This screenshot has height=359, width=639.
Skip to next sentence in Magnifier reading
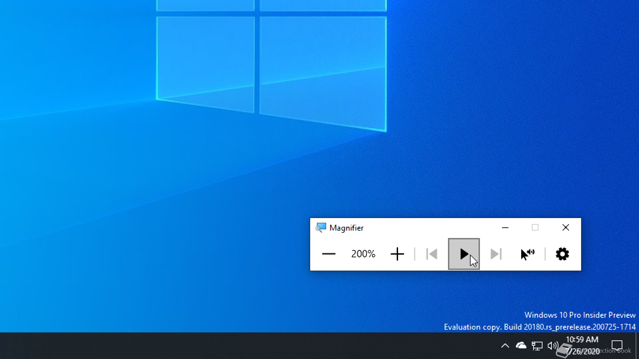point(496,254)
